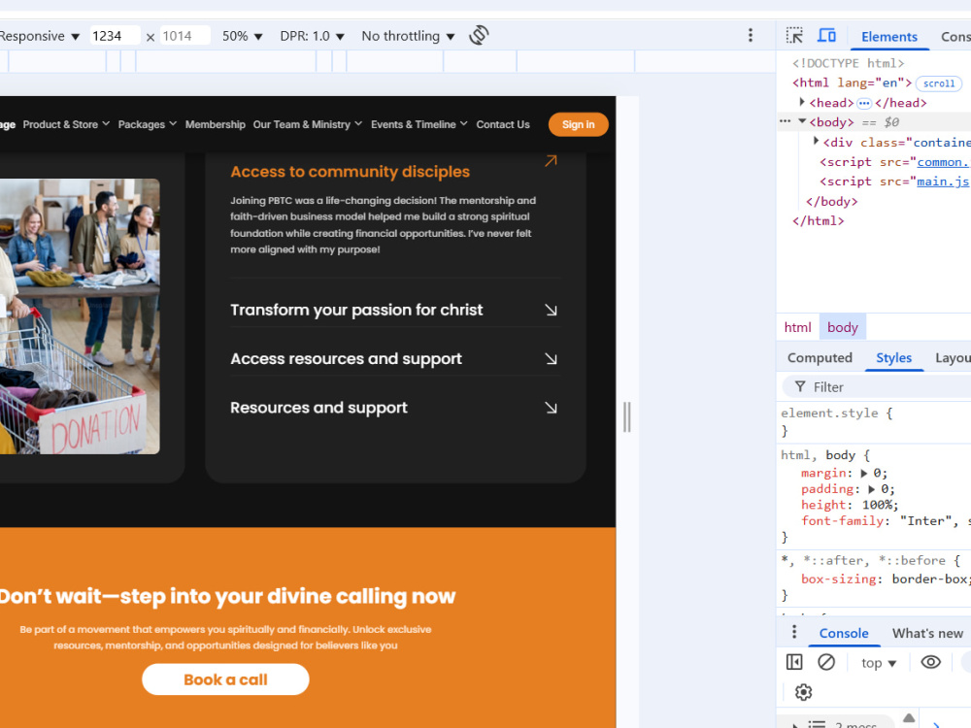Click the donation cart photo
Screen dimensions: 971x728
80,316
